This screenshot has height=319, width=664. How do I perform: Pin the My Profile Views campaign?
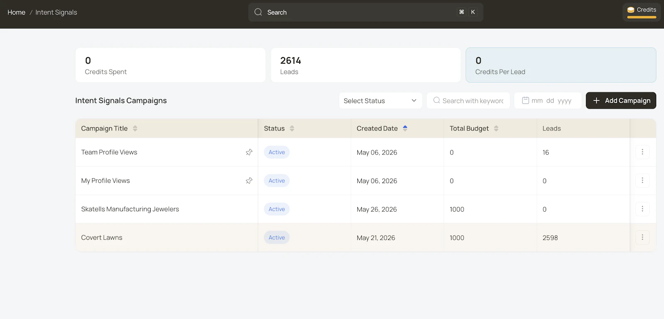click(x=249, y=181)
